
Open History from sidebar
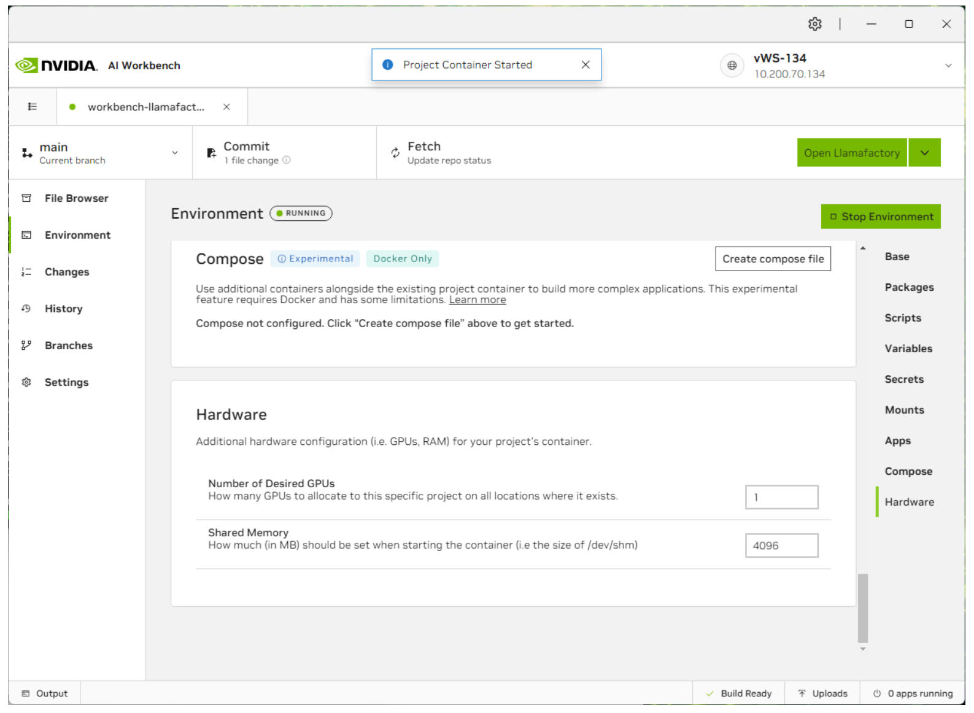coord(63,309)
